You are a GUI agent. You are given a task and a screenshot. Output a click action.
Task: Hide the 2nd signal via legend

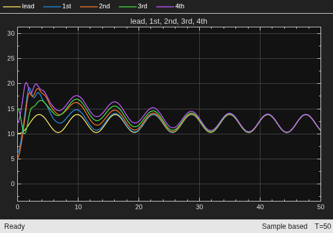pyautogui.click(x=95, y=7)
